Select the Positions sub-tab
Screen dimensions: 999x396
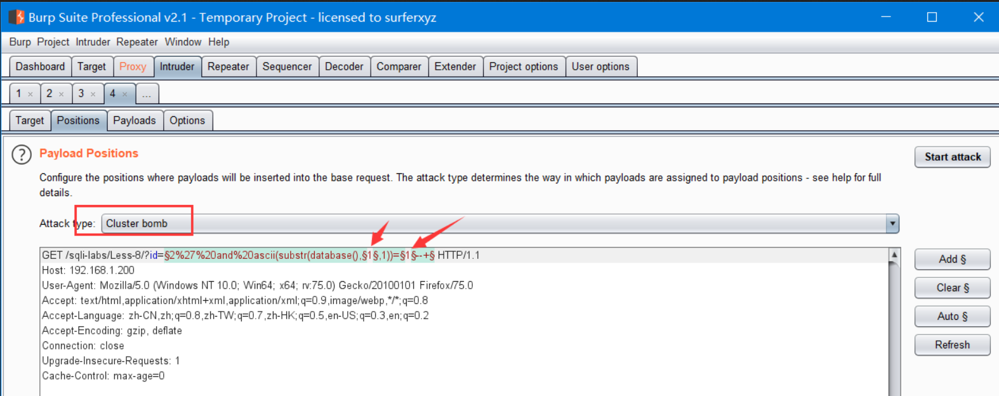(x=78, y=121)
